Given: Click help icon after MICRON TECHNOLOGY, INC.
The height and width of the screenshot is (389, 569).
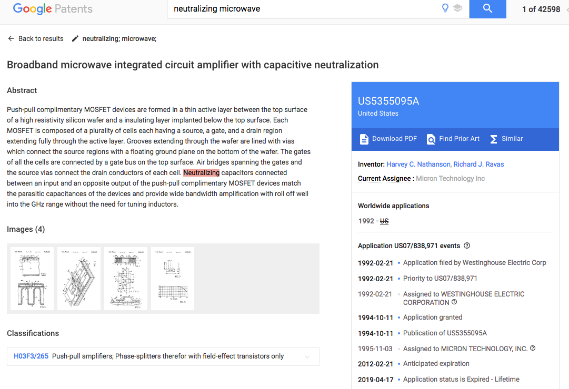Looking at the screenshot, I should pyautogui.click(x=533, y=348).
